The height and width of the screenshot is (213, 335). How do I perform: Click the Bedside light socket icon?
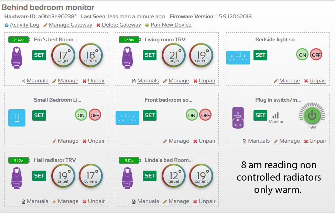coord(238,57)
